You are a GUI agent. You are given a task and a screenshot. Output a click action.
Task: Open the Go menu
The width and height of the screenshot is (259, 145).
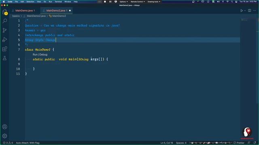point(45,2)
